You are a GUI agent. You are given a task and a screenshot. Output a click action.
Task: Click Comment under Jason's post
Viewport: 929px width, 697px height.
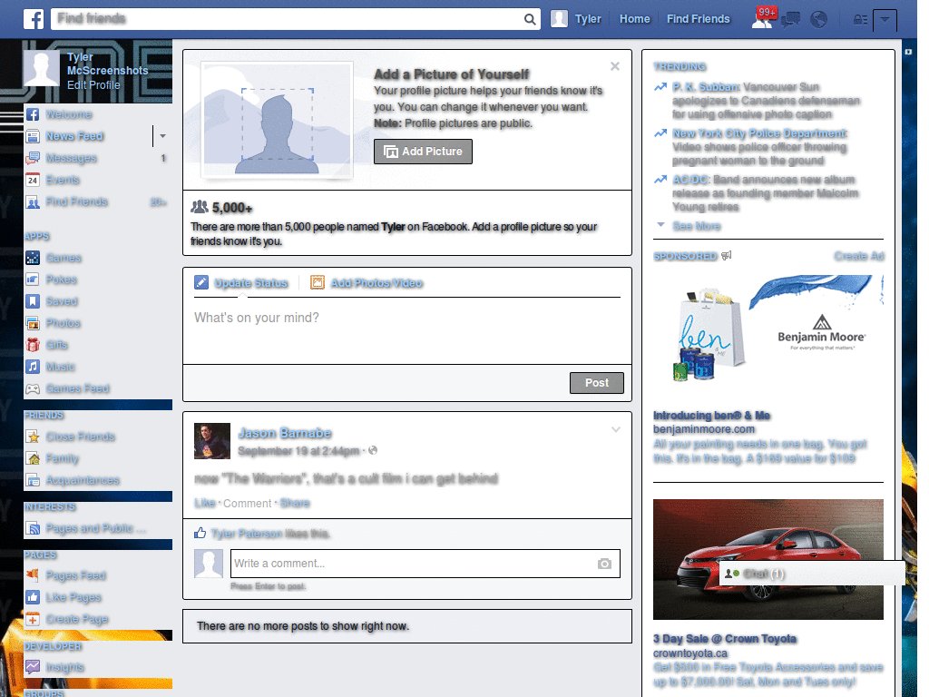[x=247, y=503]
